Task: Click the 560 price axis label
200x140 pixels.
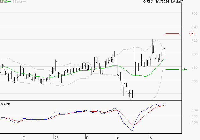Action: (x=186, y=14)
